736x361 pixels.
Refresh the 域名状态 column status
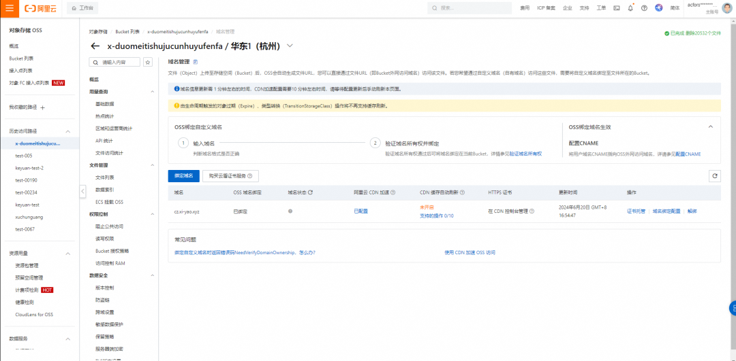click(x=310, y=192)
